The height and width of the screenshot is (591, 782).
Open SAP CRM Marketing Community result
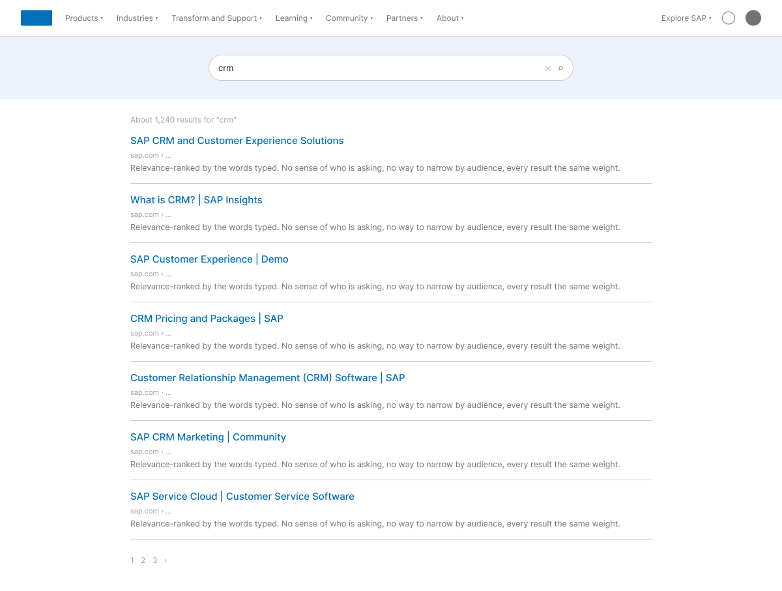click(x=208, y=437)
